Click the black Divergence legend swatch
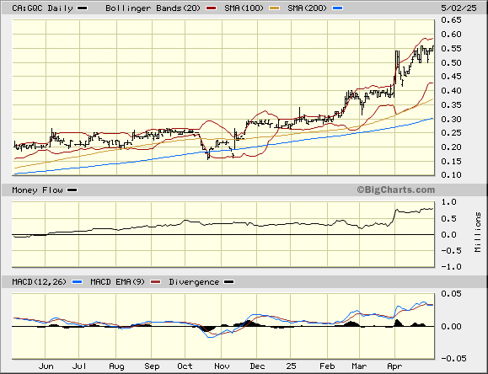Viewport: 488px width, 374px height. tap(229, 282)
